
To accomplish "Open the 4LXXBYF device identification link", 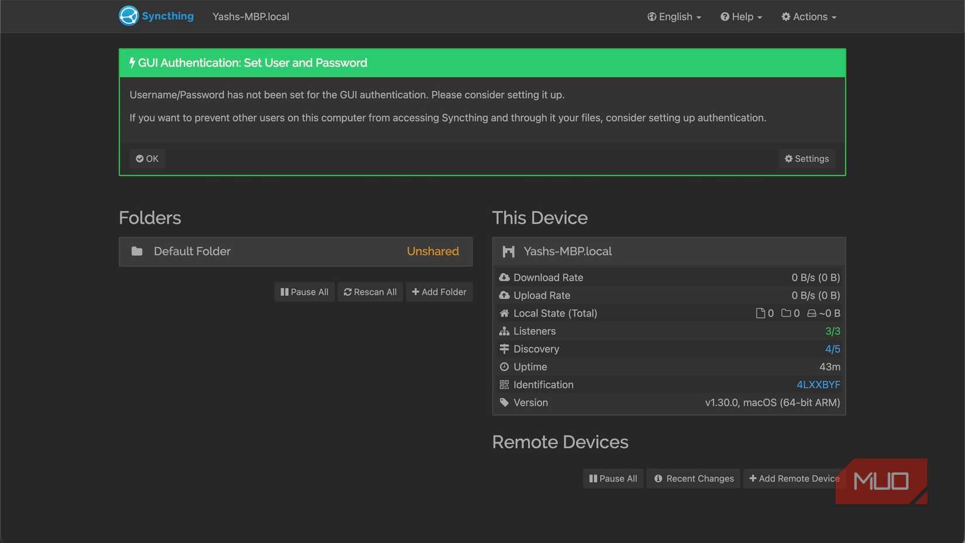I will [818, 385].
